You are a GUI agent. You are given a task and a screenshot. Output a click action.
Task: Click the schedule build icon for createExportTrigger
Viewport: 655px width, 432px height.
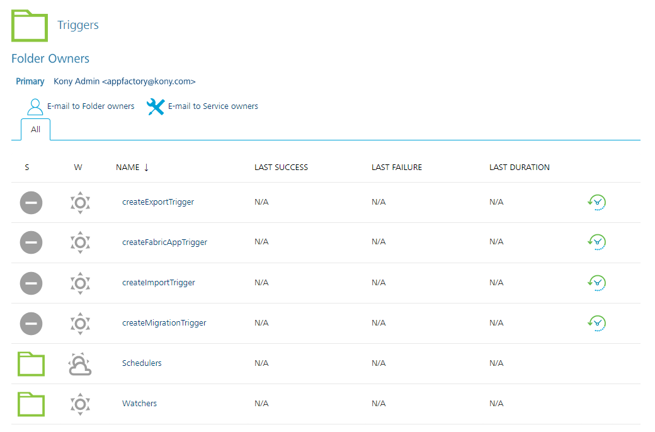pos(596,202)
